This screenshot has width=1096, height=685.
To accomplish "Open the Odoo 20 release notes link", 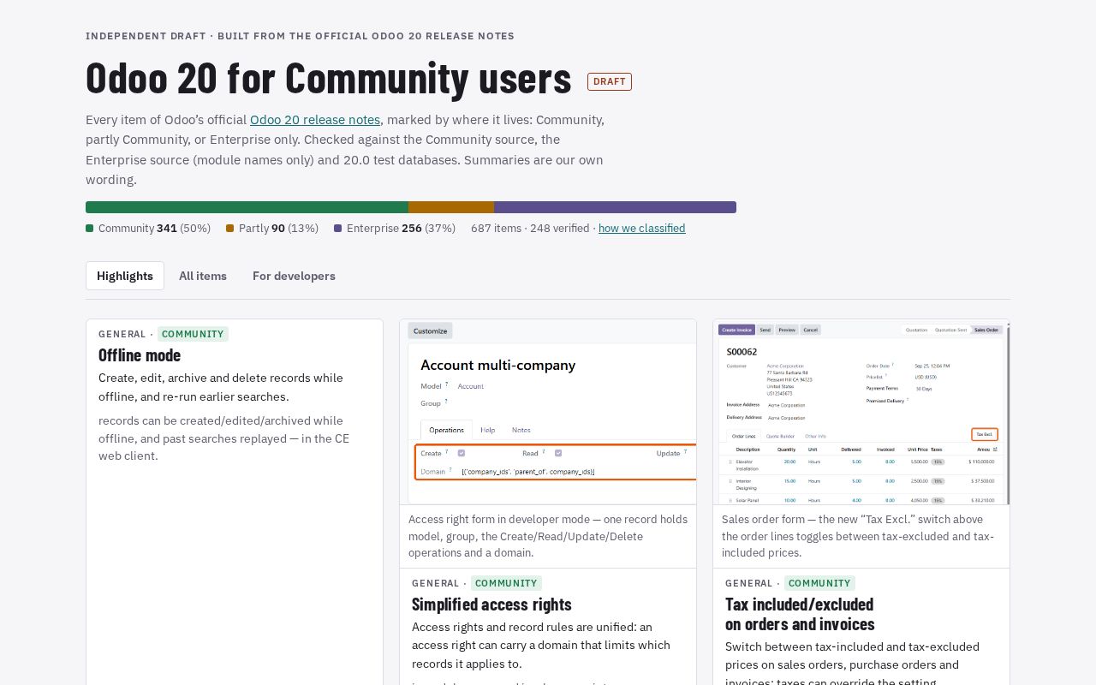I will 315,120.
